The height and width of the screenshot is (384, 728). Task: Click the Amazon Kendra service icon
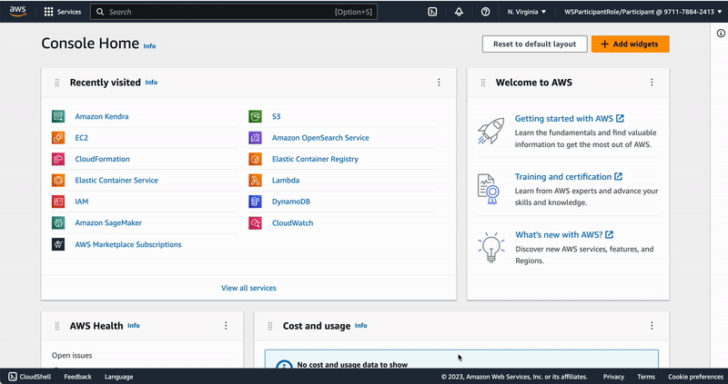pyautogui.click(x=58, y=116)
